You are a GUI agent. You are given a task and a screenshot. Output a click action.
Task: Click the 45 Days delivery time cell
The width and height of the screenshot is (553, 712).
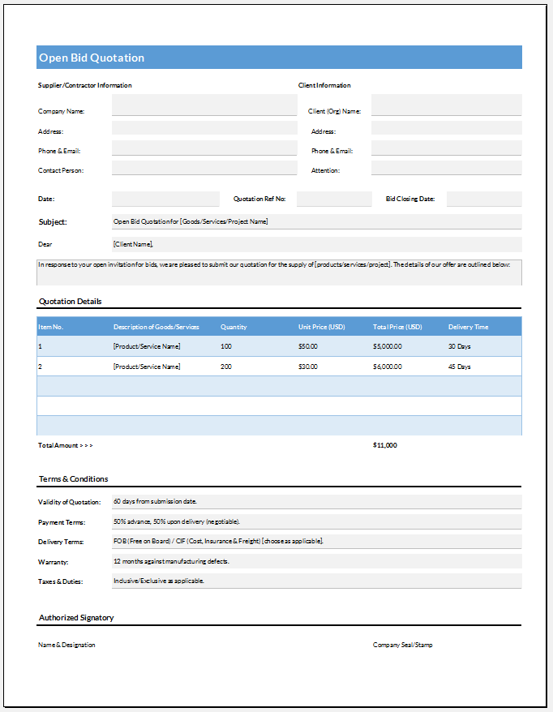coord(460,367)
